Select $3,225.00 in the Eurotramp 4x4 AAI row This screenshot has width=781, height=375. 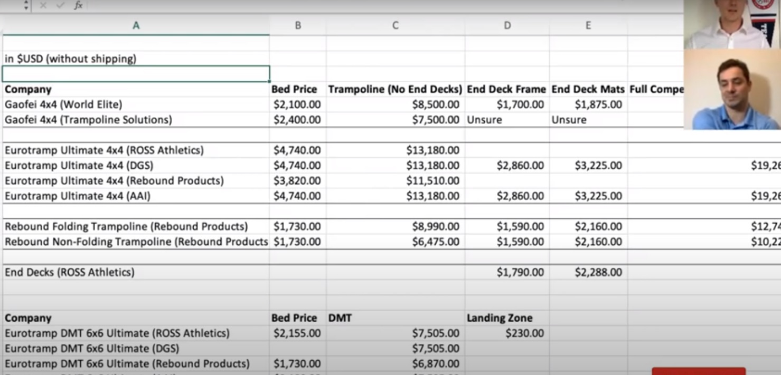(588, 196)
